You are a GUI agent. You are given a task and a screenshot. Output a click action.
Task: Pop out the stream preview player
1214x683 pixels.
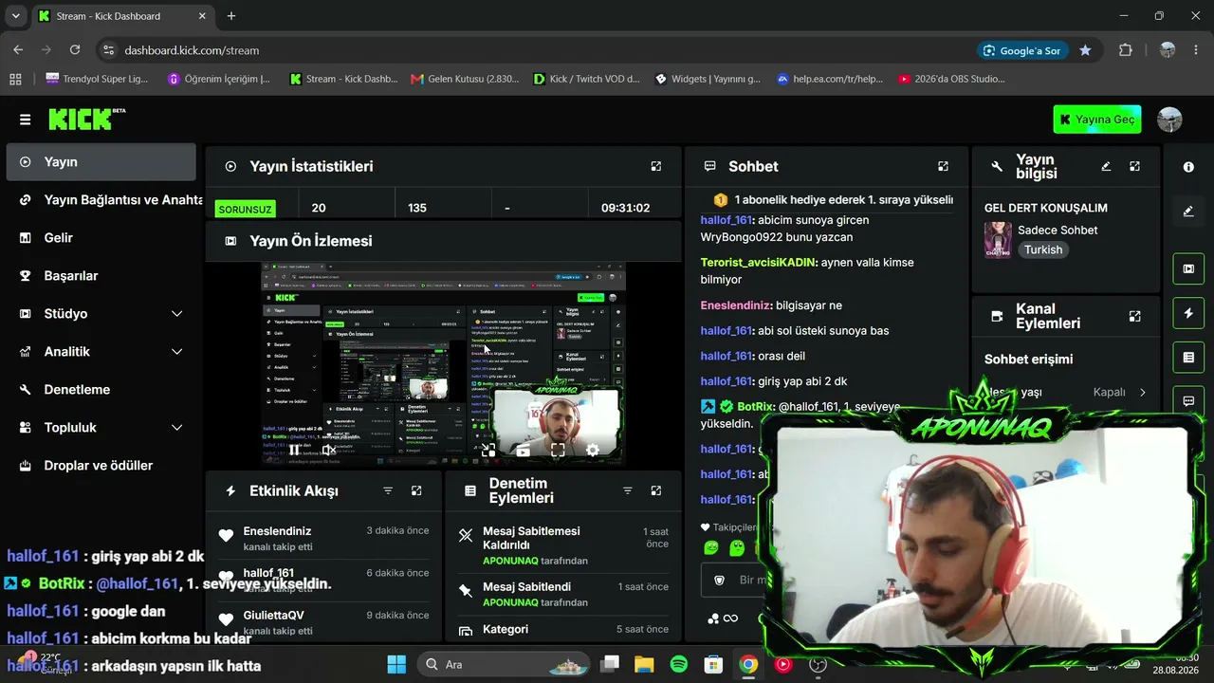coord(488,451)
